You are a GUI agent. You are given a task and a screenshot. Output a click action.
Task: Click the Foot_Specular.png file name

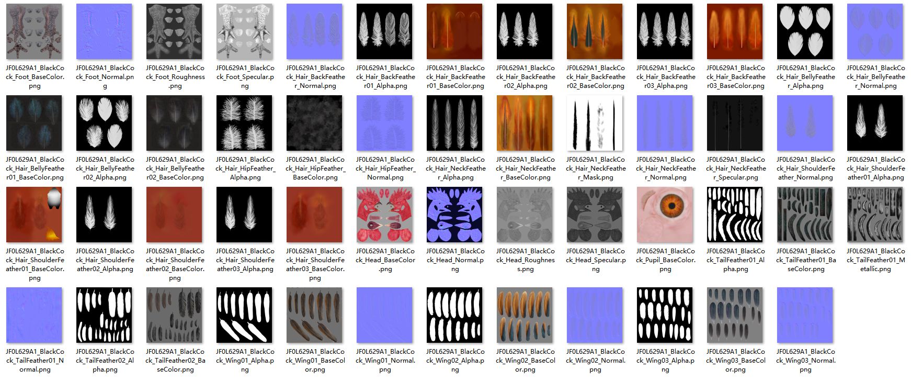245,77
